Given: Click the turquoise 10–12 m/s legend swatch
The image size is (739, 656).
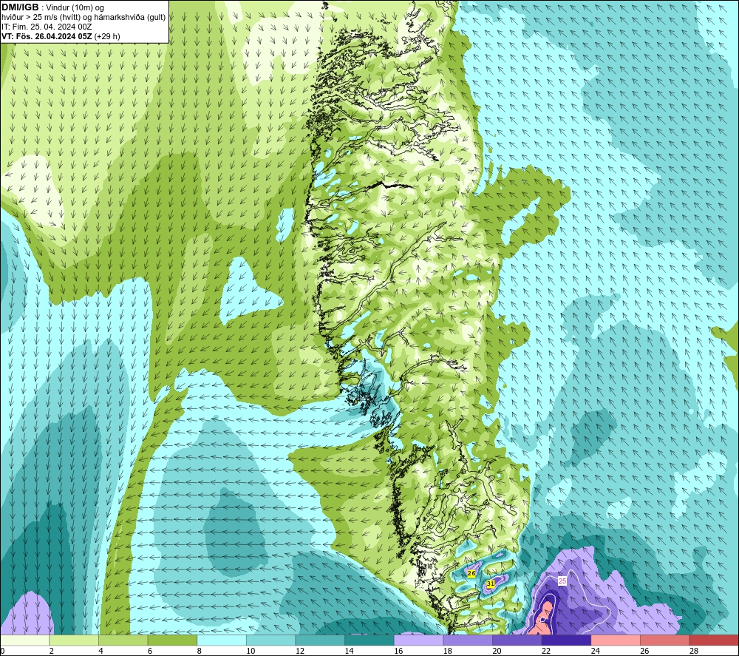Looking at the screenshot, I should (271, 640).
